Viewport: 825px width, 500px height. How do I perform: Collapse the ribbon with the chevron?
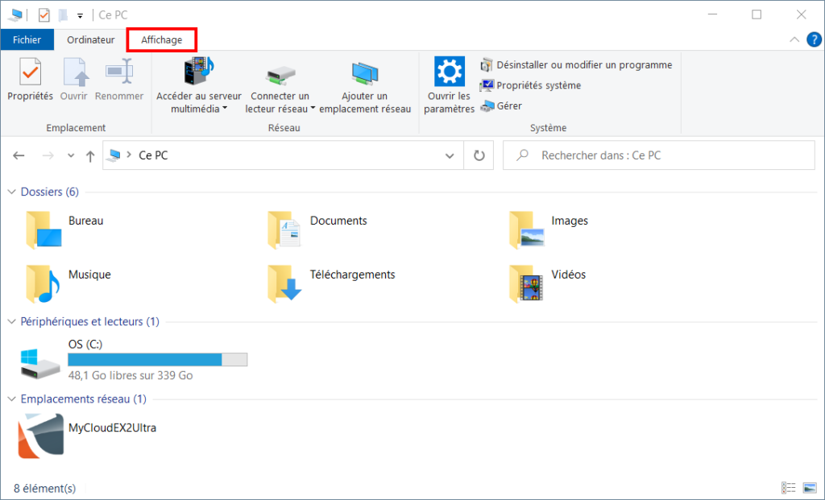pyautogui.click(x=794, y=40)
